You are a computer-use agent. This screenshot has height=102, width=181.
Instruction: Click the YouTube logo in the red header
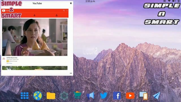pos(4,10)
